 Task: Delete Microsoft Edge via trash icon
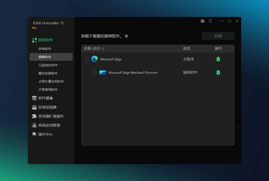[218, 59]
